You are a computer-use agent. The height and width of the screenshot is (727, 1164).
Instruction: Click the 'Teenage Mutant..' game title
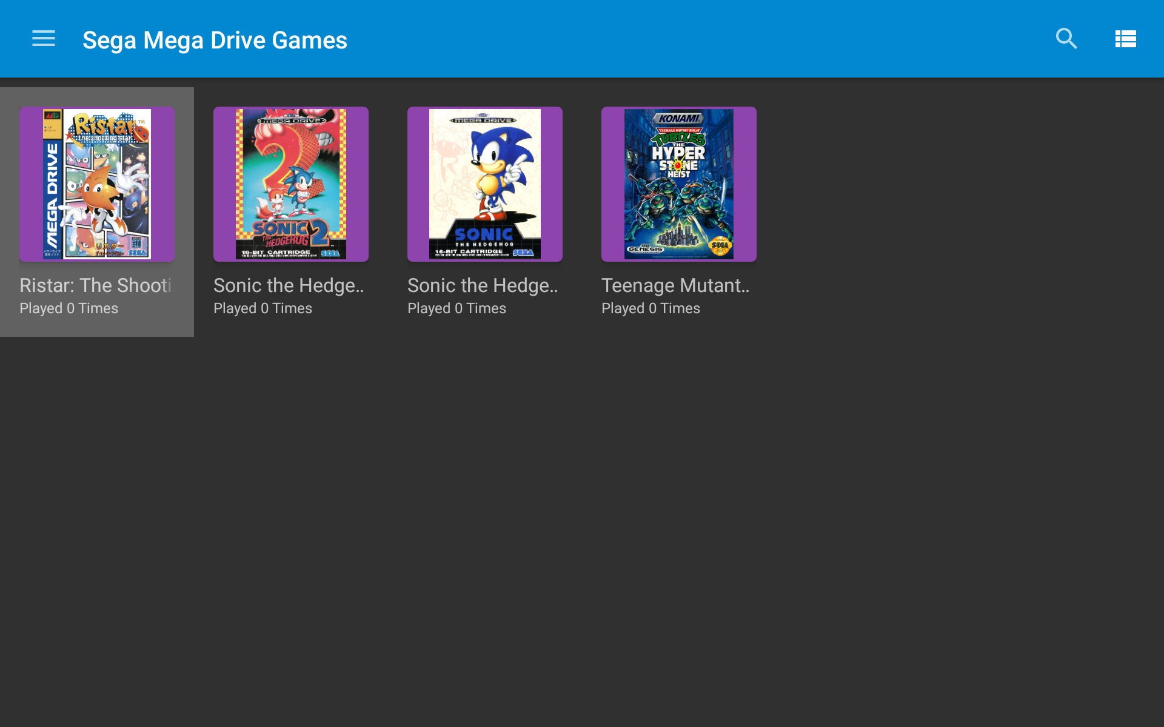tap(675, 285)
